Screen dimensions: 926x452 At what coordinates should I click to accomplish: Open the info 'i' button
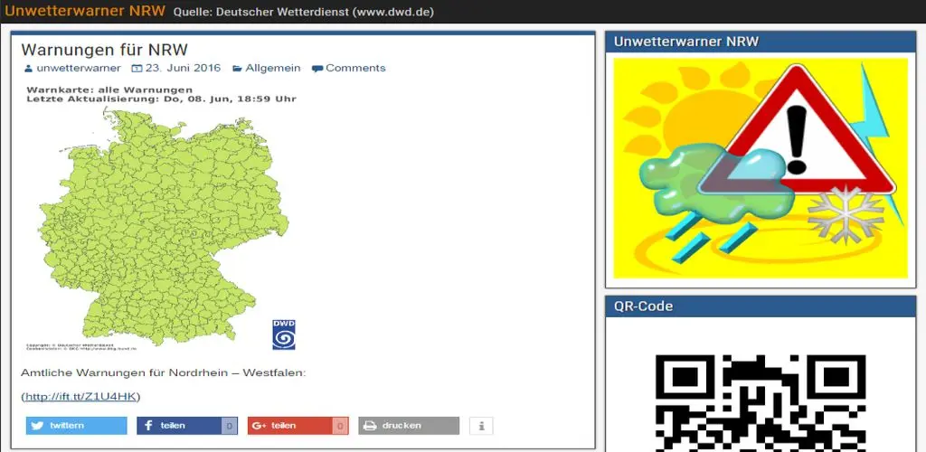pyautogui.click(x=481, y=426)
